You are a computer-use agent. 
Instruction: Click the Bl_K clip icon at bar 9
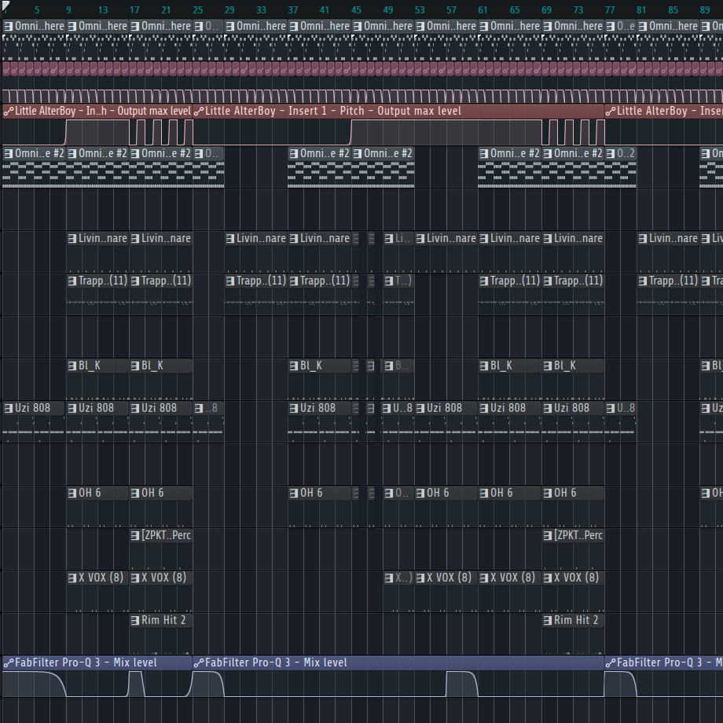pyautogui.click(x=72, y=365)
